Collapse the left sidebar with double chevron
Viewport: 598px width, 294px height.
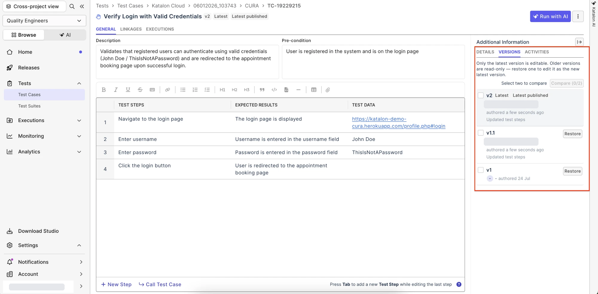click(82, 7)
